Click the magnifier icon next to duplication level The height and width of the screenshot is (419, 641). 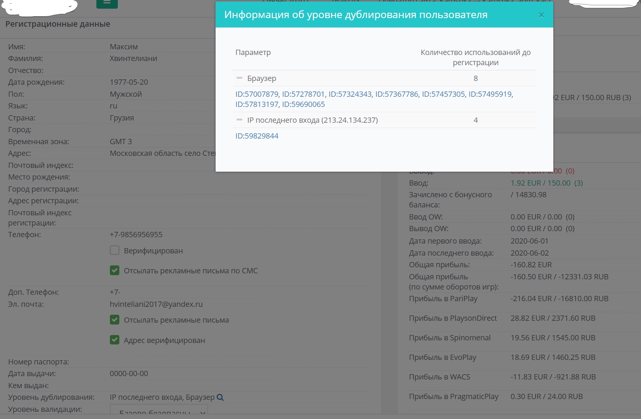[220, 398]
